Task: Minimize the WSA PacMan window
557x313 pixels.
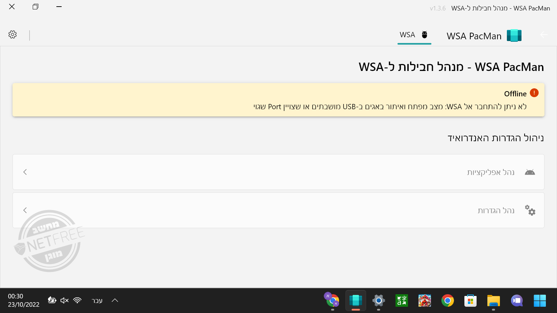Action: [x=59, y=7]
